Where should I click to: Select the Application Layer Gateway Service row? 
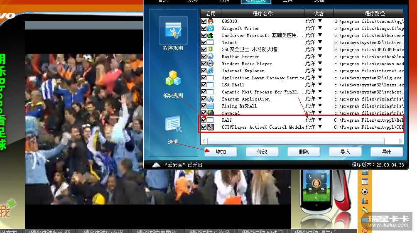pyautogui.click(x=302, y=78)
